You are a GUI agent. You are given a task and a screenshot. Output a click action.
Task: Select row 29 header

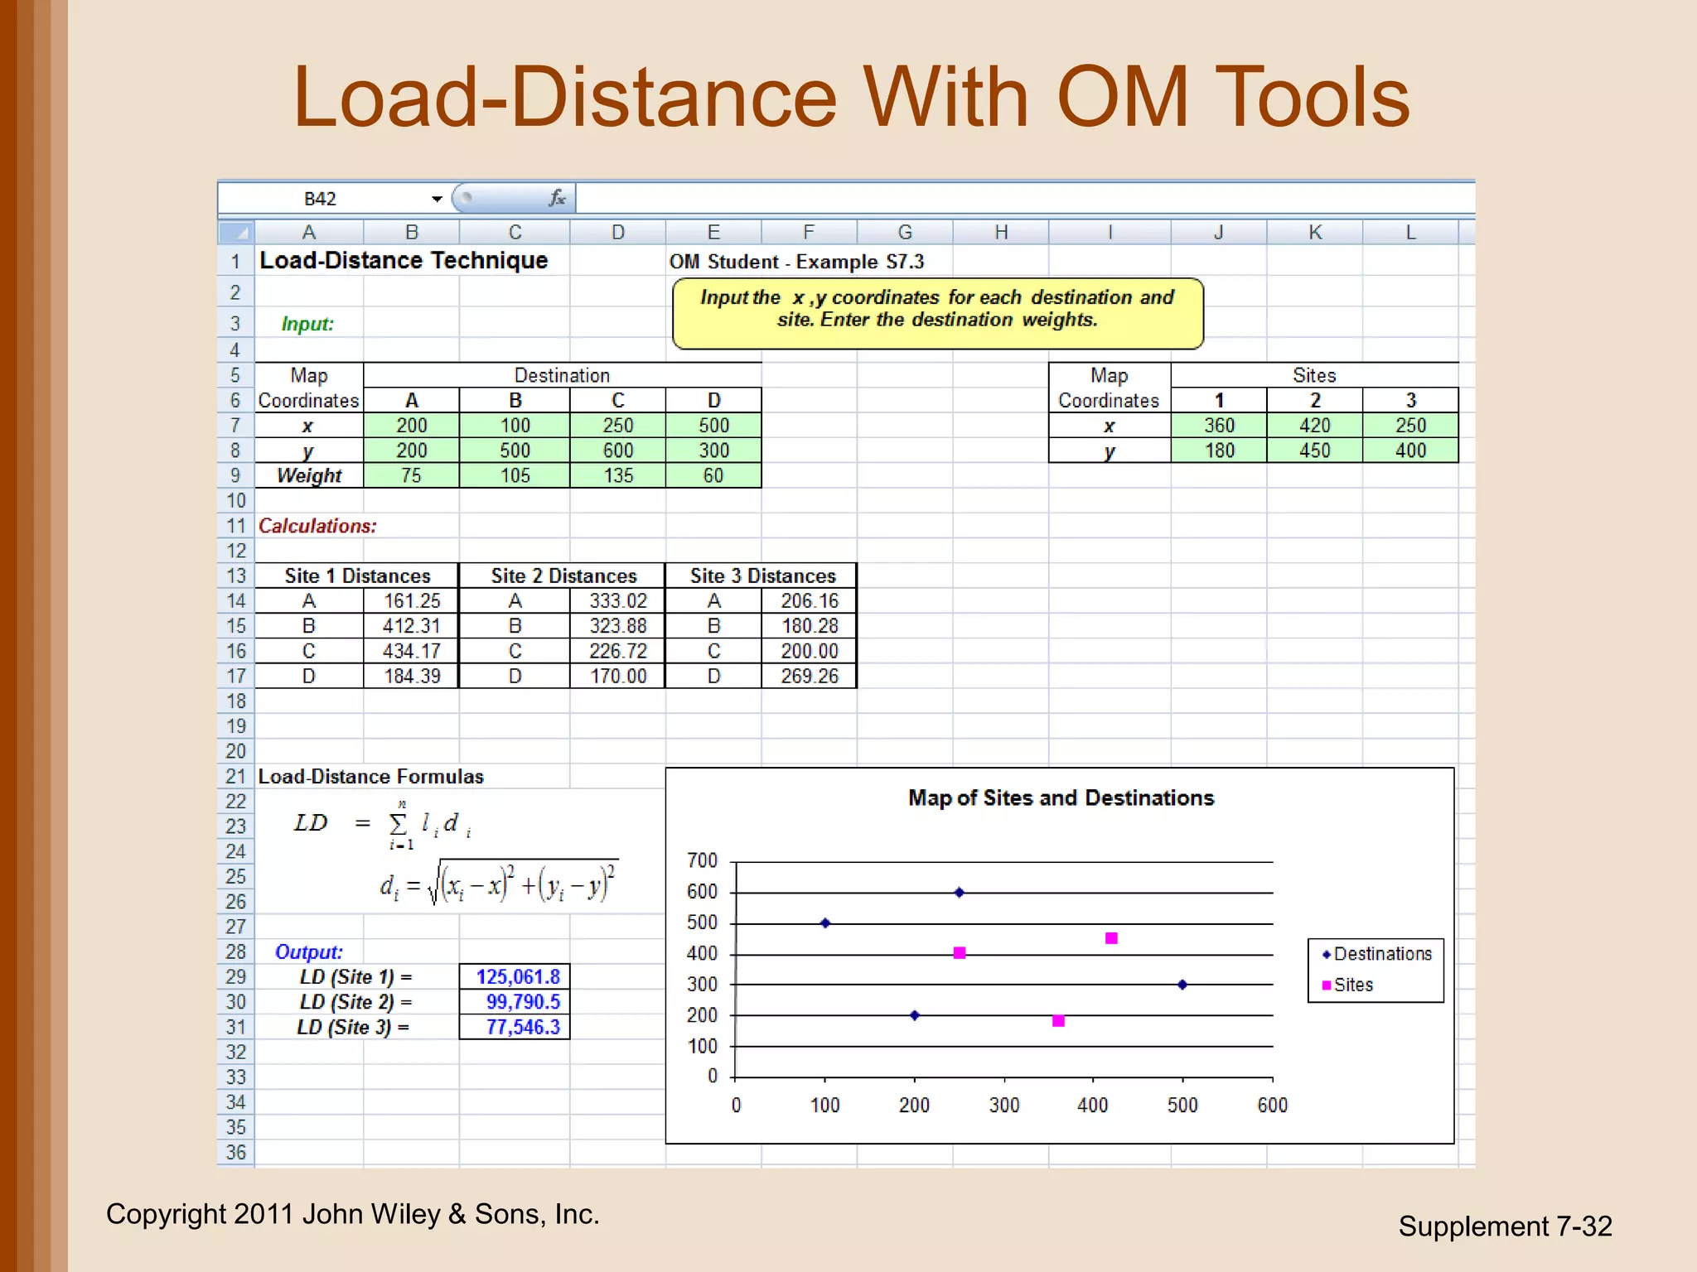click(235, 976)
